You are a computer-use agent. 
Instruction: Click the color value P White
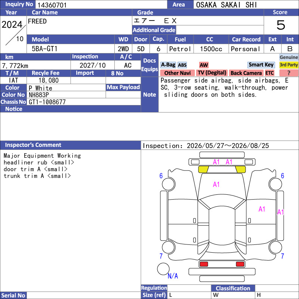point(40,88)
